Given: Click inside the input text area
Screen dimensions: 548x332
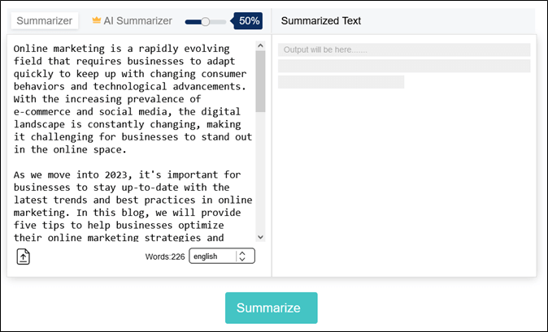Looking at the screenshot, I should click(x=130, y=138).
